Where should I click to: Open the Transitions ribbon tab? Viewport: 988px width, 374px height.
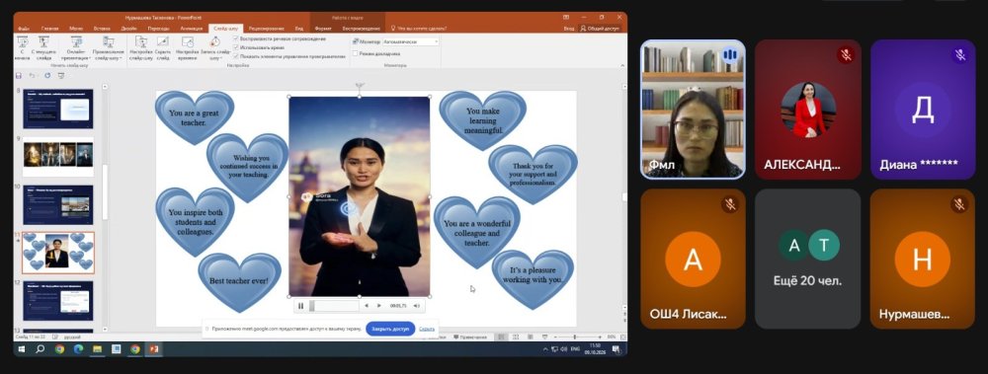coord(159,29)
